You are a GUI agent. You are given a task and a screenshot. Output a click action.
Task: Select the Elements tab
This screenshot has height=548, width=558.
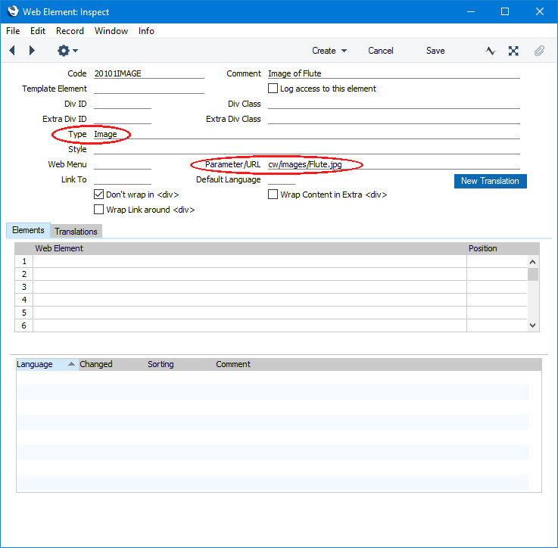(x=28, y=230)
